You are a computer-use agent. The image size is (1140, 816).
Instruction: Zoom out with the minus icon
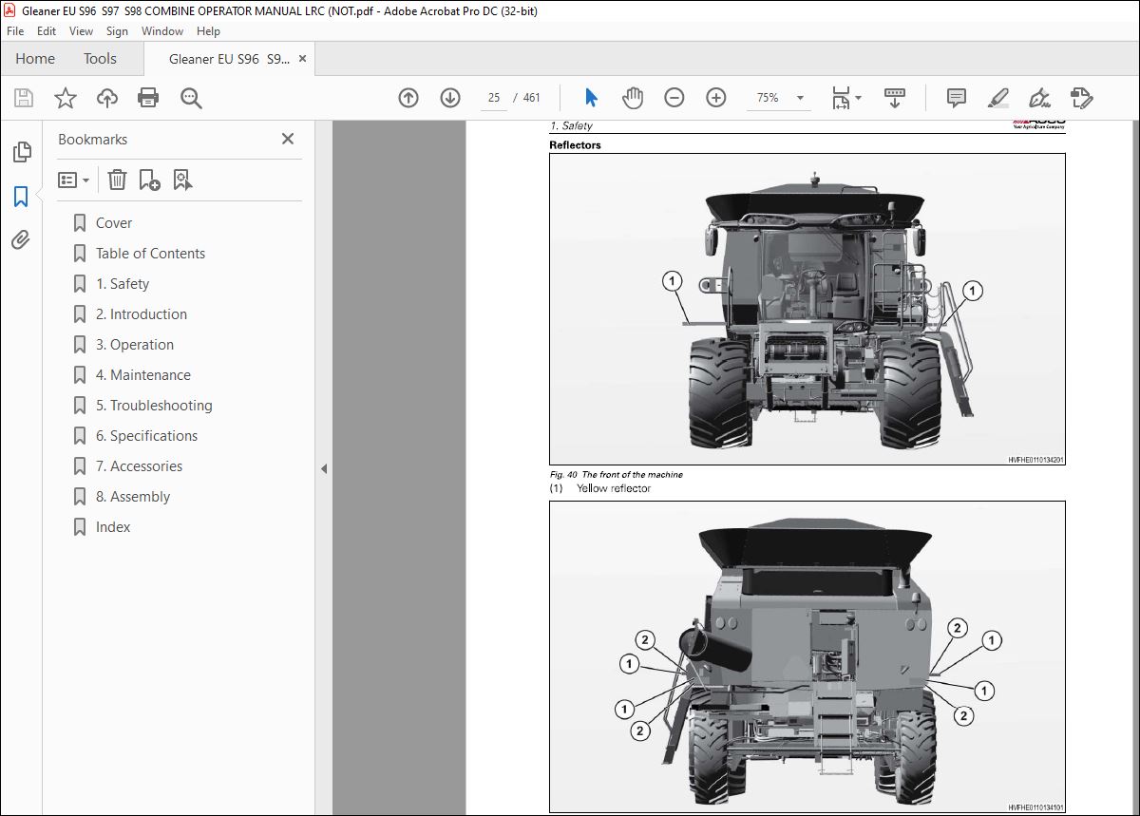click(674, 98)
